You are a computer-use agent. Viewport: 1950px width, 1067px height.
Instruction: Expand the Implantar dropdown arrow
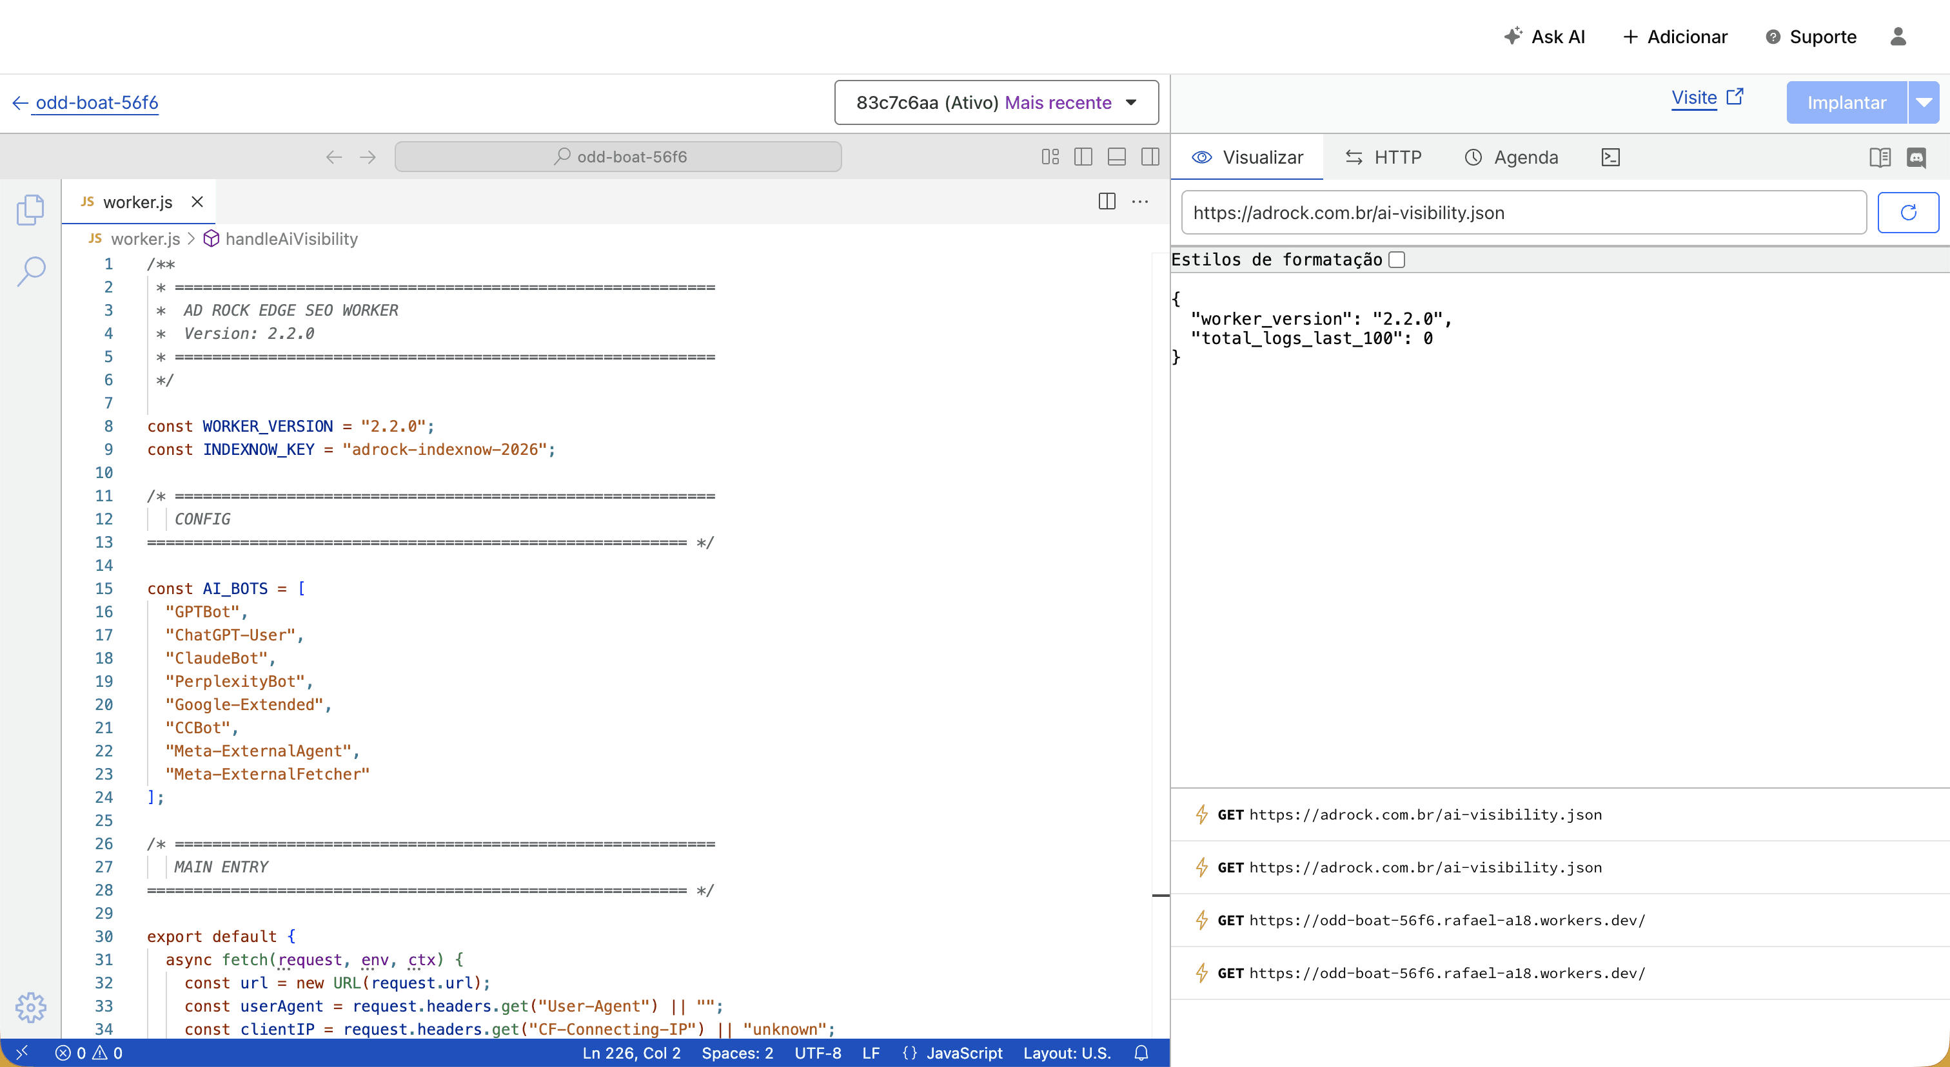click(x=1924, y=102)
